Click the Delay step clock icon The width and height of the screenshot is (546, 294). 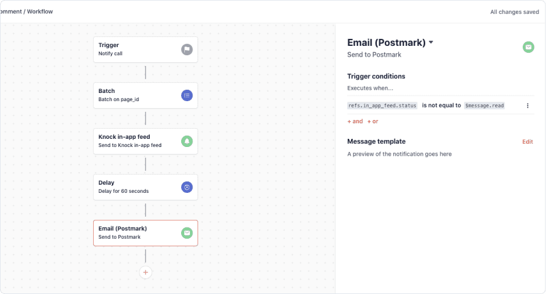(x=187, y=187)
